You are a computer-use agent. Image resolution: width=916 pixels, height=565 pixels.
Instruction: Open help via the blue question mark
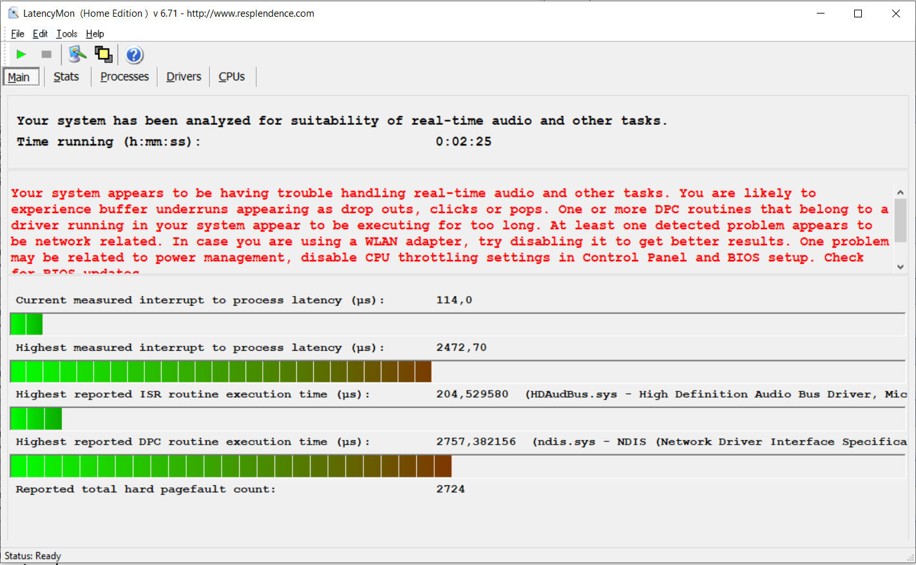point(134,55)
